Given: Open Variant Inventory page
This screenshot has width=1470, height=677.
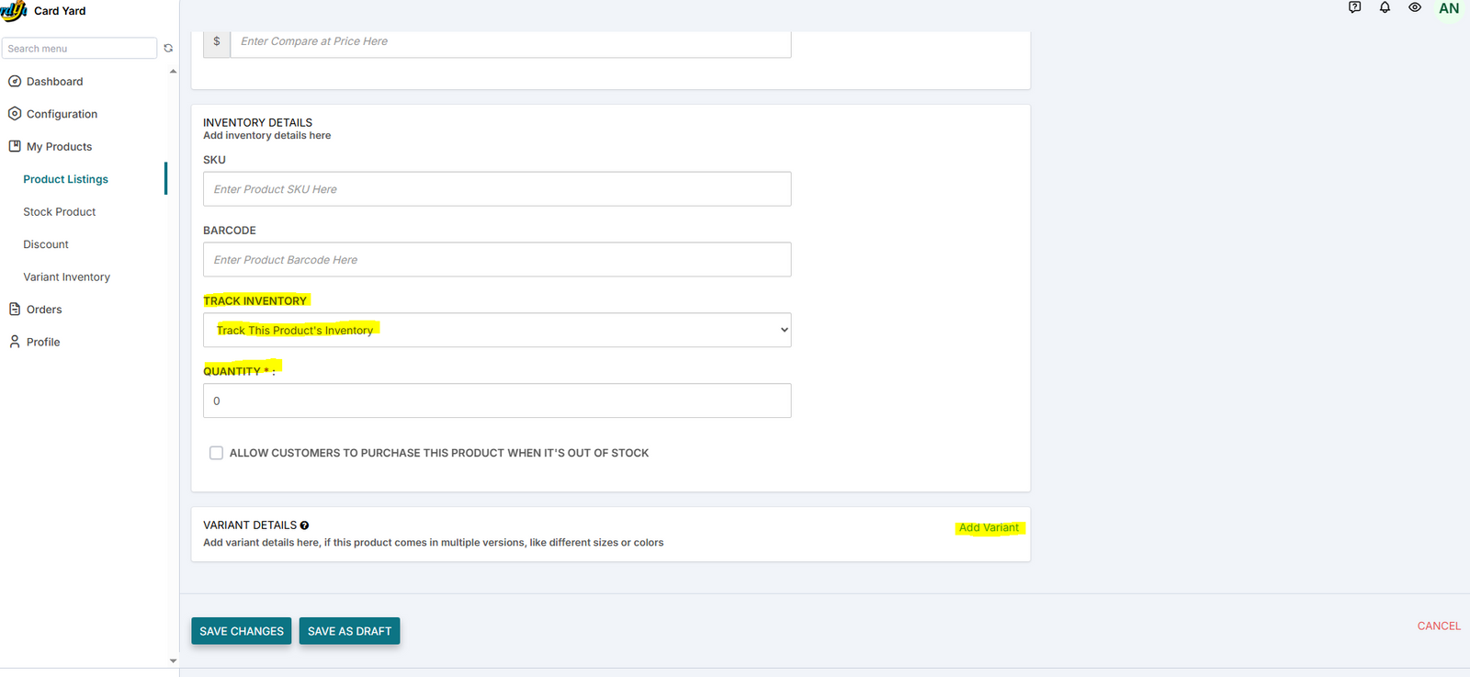Looking at the screenshot, I should click(x=66, y=277).
